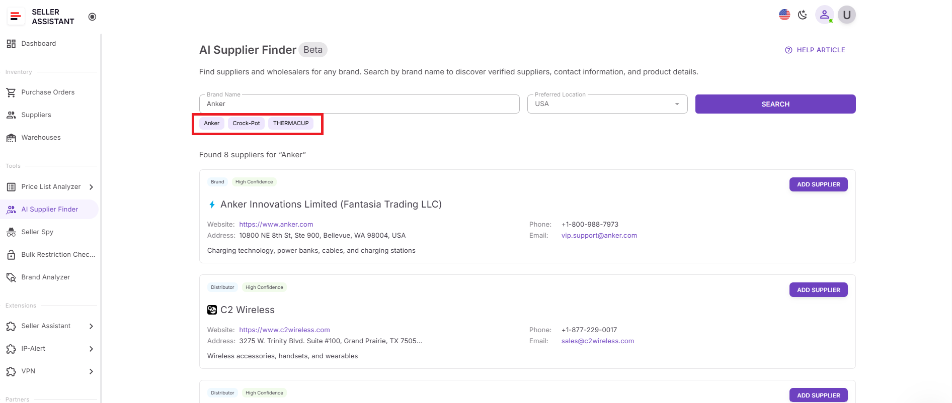Image resolution: width=952 pixels, height=403 pixels.
Task: Expand VPN submenu chevron
Action: (91, 371)
